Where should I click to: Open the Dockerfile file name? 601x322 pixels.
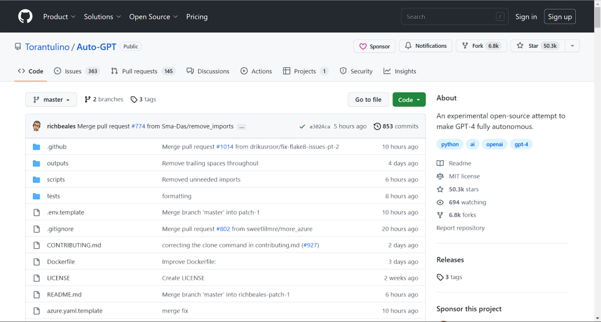point(61,262)
